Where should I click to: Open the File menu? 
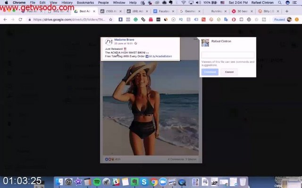tap(33, 3)
